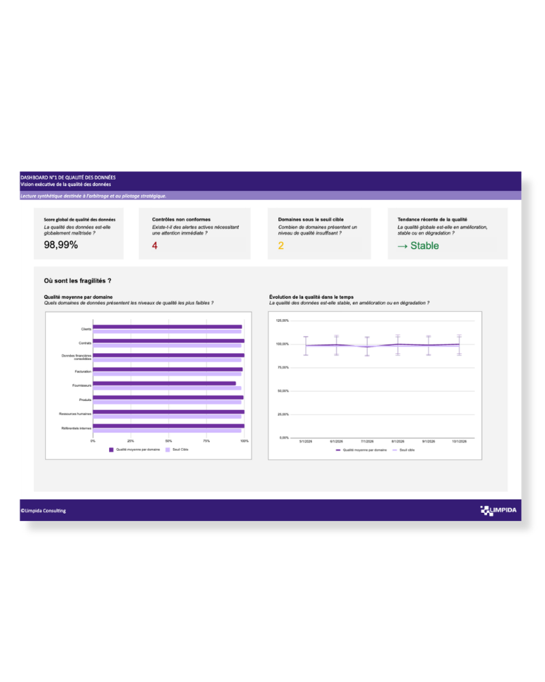Click the 7/1/2026 data point on line chart

(367, 346)
